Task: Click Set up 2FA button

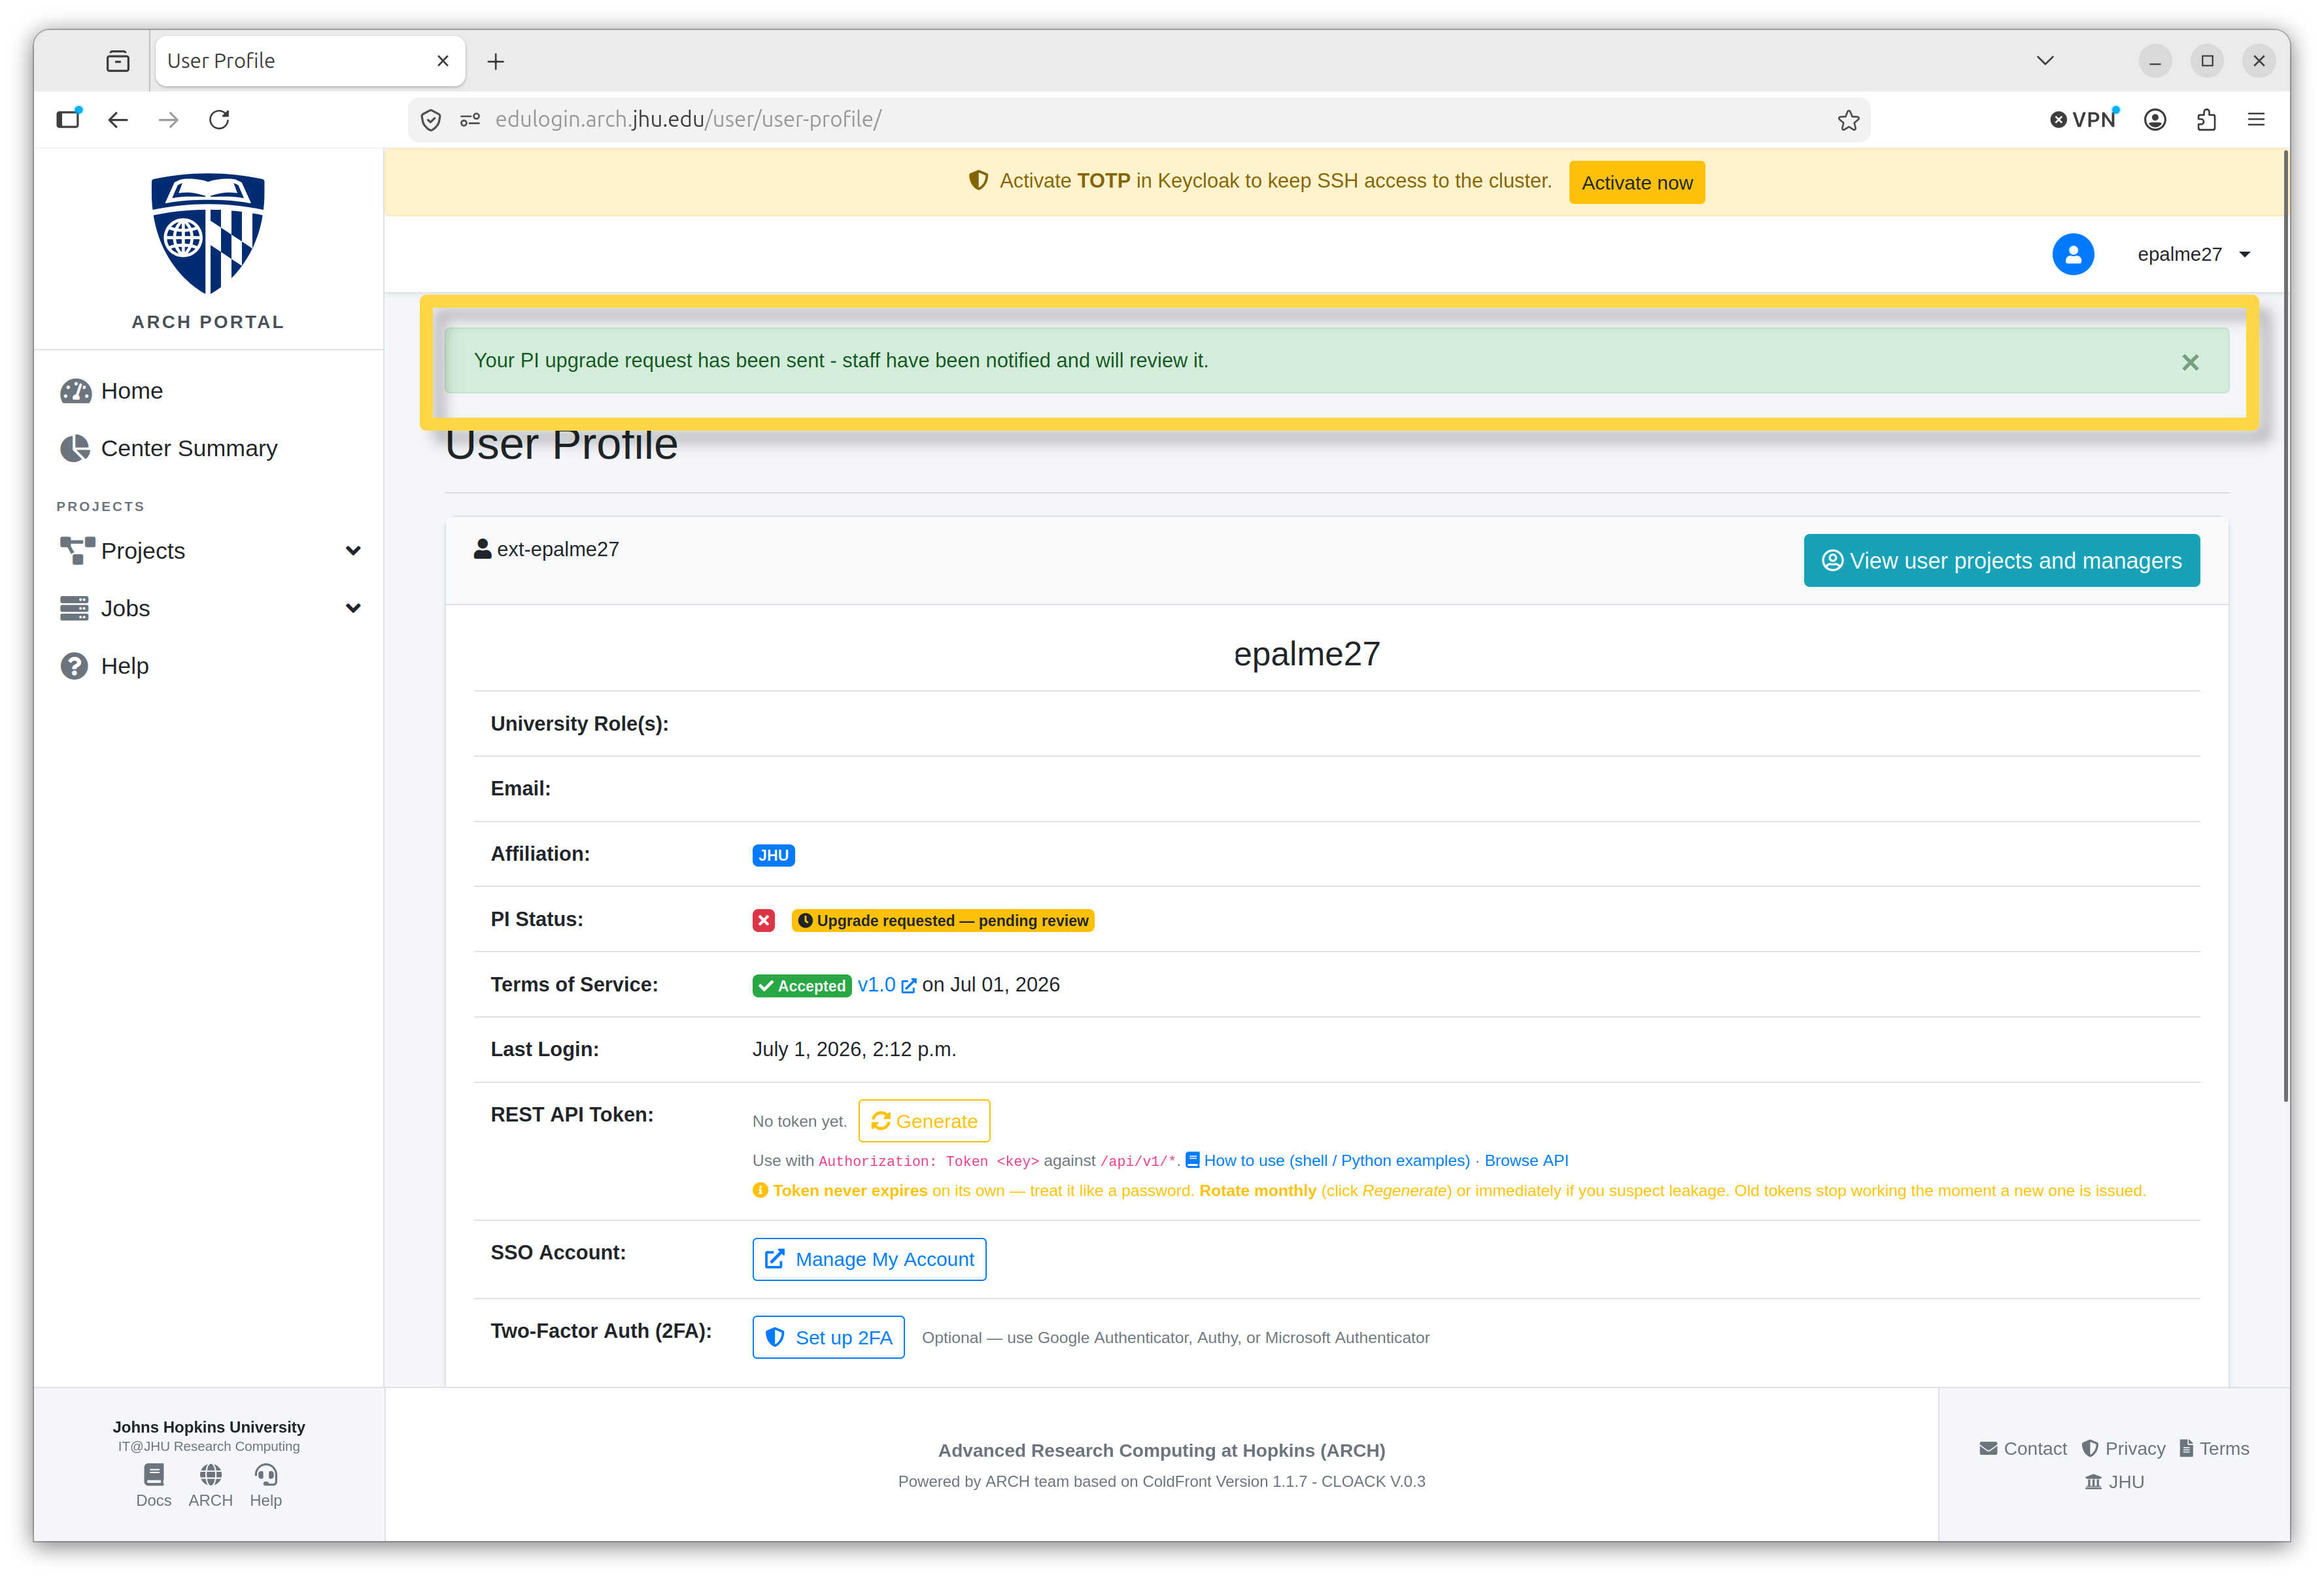Action: 828,1337
